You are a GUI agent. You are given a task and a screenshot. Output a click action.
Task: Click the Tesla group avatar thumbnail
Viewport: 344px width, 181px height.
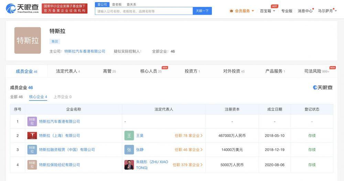(x=28, y=40)
